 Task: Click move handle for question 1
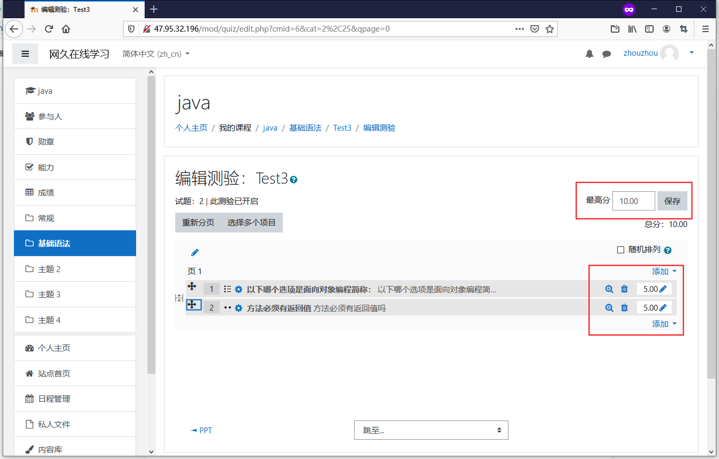tap(192, 287)
